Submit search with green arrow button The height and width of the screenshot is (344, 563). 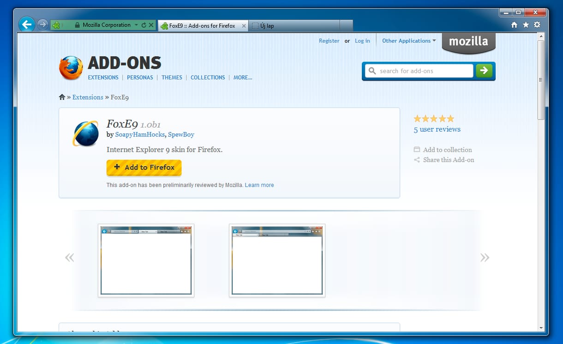(x=484, y=71)
